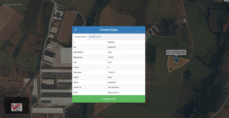The image size is (229, 118).
Task: Click the VF house logo thumbnail
Action: [x=17, y=107]
